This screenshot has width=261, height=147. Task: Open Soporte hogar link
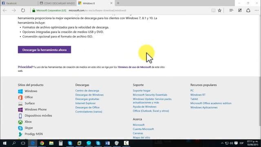[x=142, y=91]
